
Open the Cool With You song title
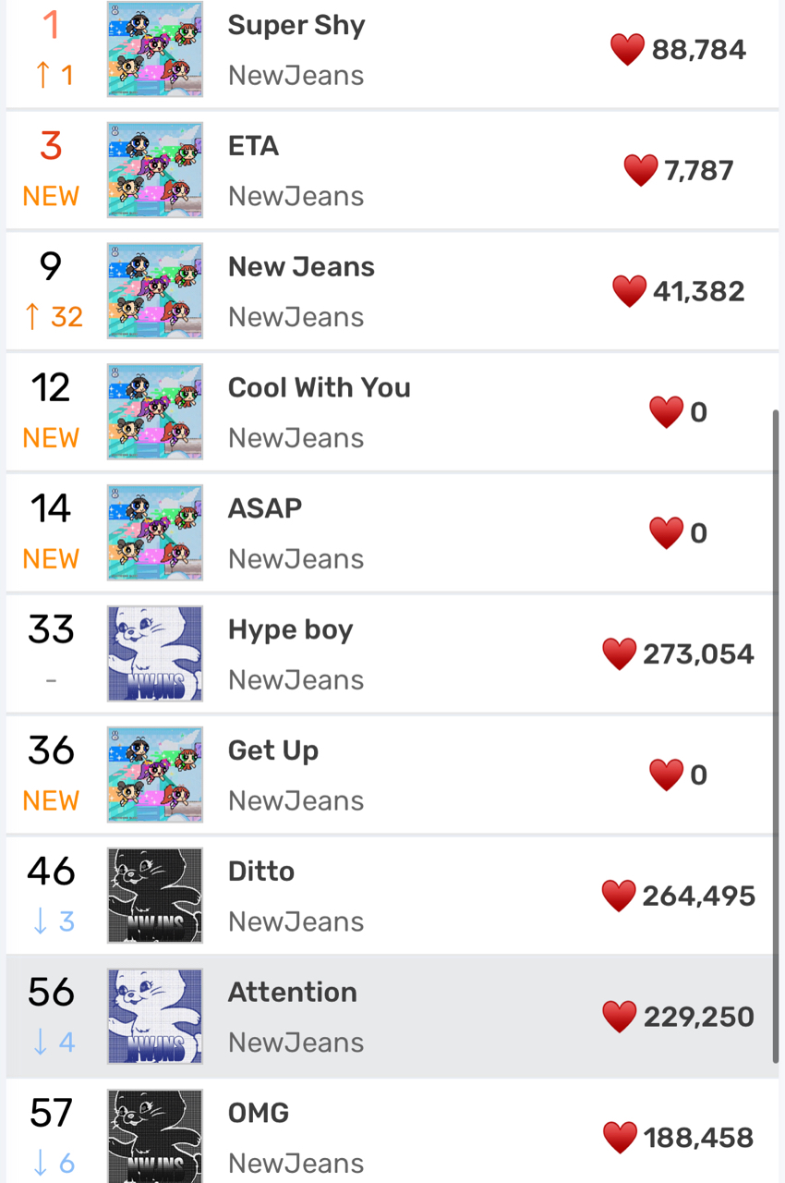pyautogui.click(x=320, y=387)
